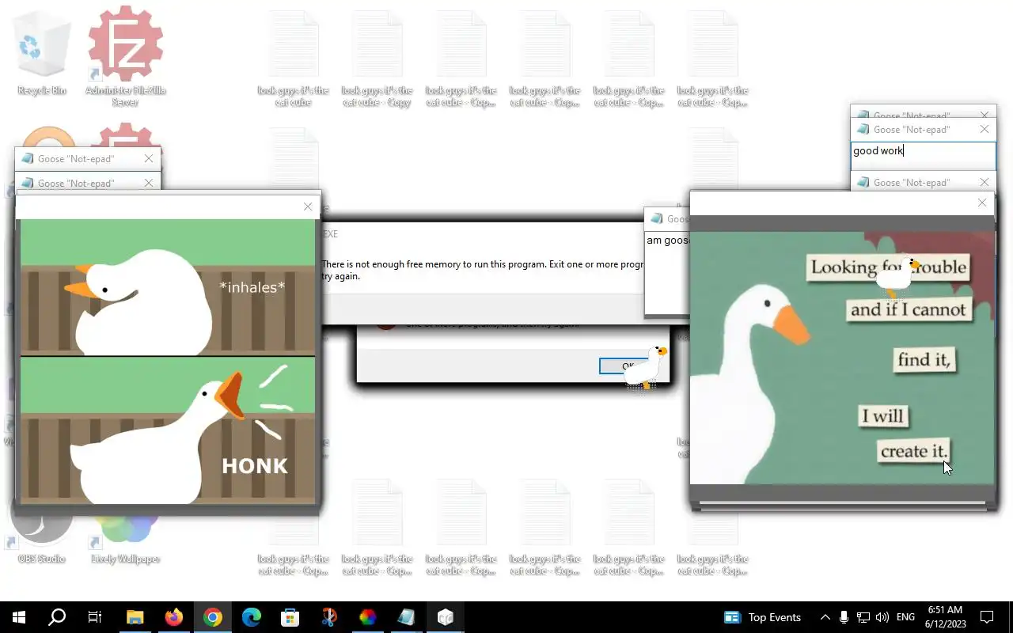Expand hidden system tray icons
This screenshot has height=633, width=1013.
pos(825,617)
